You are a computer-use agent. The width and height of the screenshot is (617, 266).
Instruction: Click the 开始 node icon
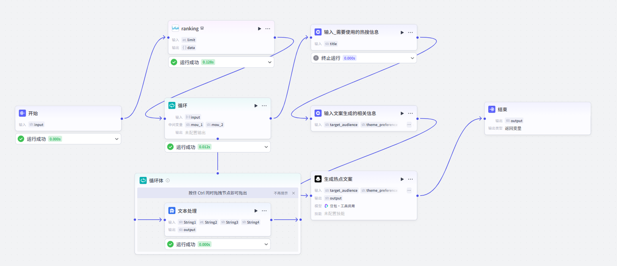click(22, 114)
